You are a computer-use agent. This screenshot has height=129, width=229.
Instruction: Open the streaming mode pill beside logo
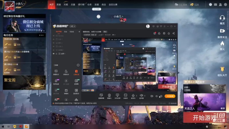pyautogui.click(x=73, y=26)
